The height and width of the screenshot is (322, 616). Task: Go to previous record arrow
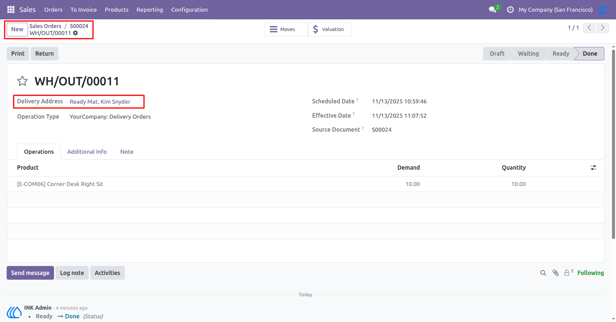(589, 28)
